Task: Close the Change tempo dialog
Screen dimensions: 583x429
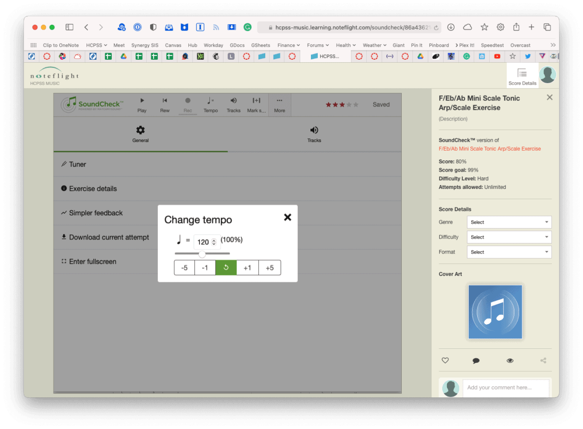Action: (288, 217)
